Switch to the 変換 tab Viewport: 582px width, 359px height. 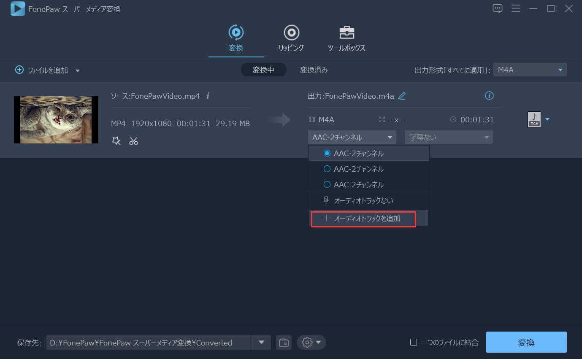236,38
